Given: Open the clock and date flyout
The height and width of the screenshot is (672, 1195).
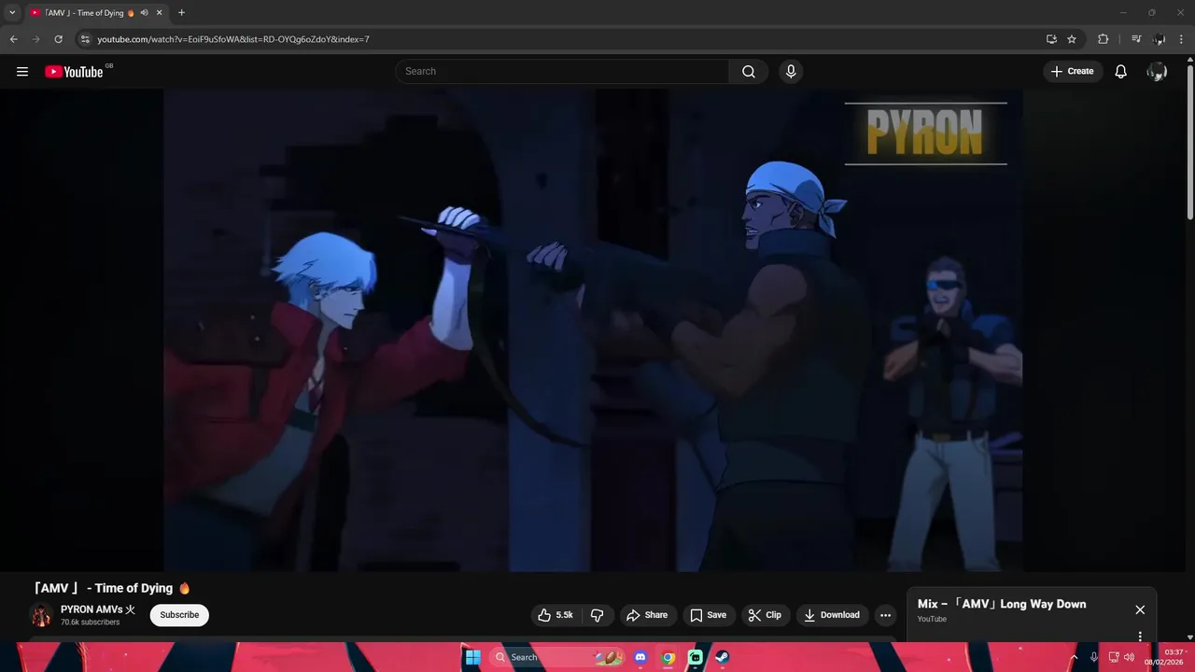Looking at the screenshot, I should tap(1163, 657).
